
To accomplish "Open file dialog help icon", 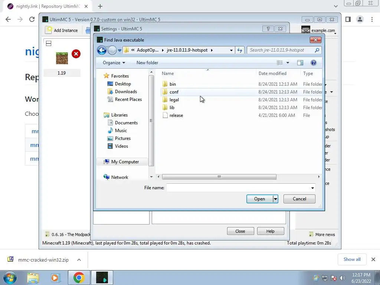I will point(313,63).
